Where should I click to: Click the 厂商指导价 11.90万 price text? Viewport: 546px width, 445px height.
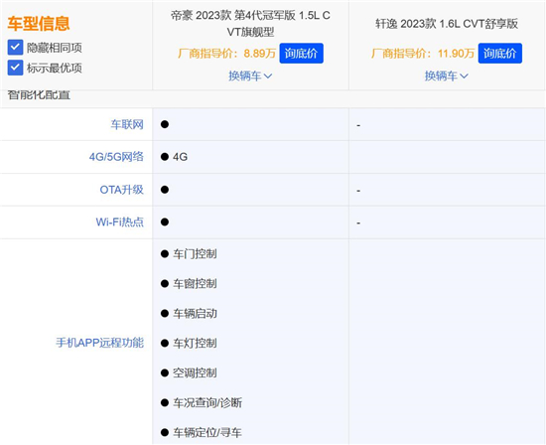coord(423,54)
